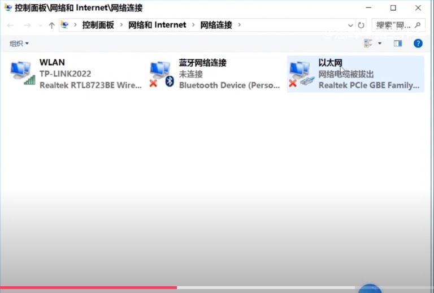The image size is (434, 293).
Task: Click 网络连接 breadcrumb segment
Action: click(216, 25)
